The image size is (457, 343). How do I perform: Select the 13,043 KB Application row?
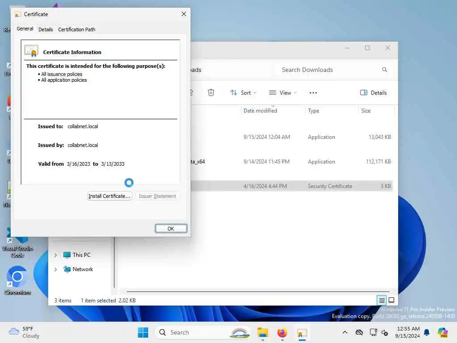click(x=291, y=137)
